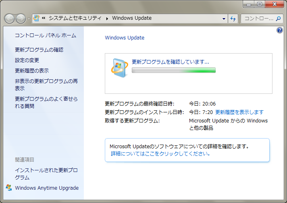Click the 今日: 7:20 install time

point(201,112)
